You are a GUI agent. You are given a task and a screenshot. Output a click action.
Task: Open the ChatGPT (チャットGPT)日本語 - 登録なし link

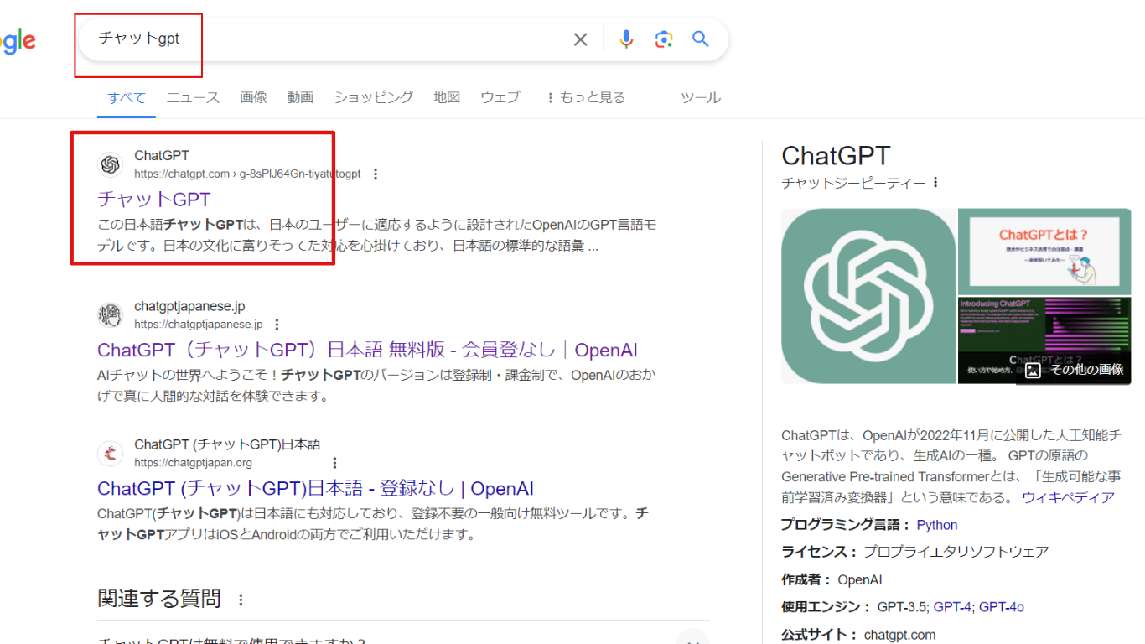315,488
